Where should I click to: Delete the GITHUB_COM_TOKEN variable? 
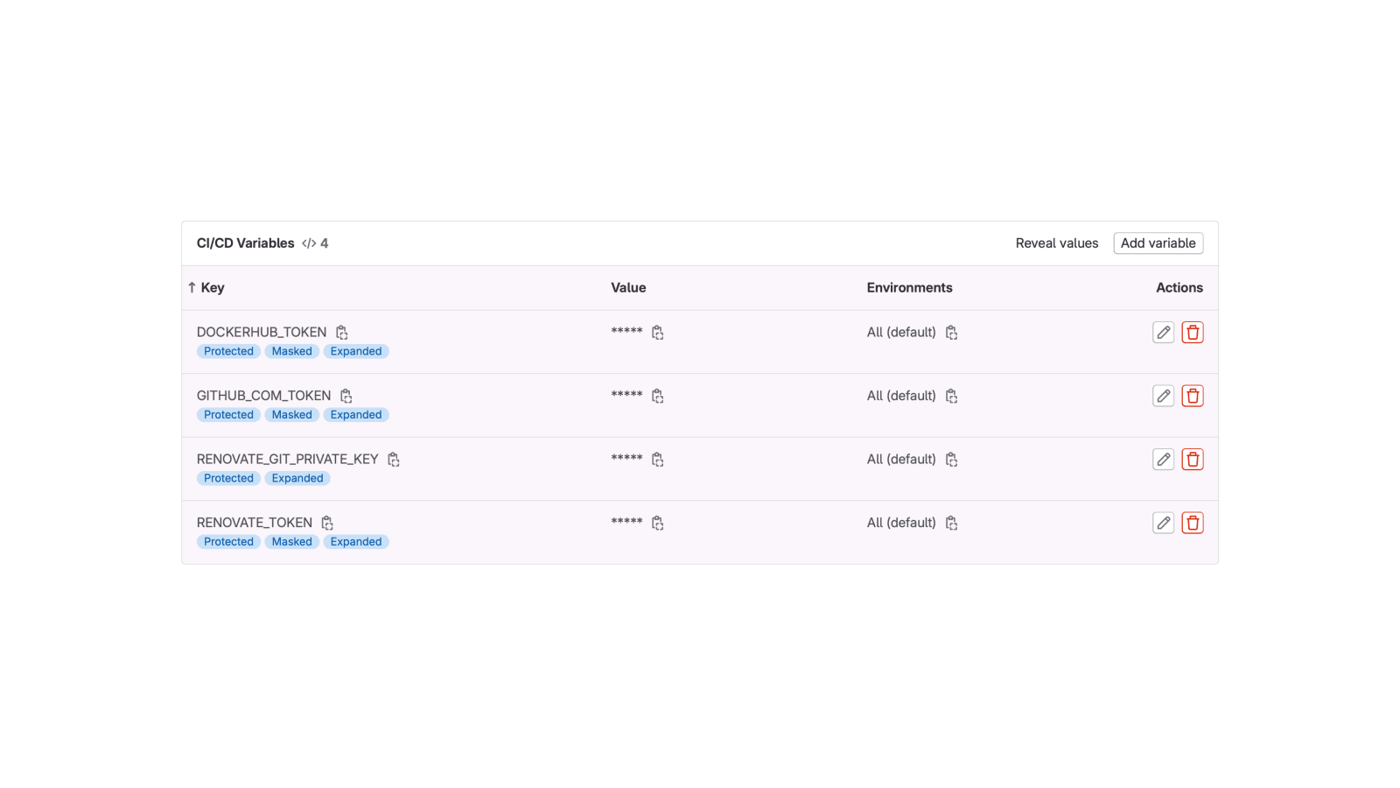(1193, 396)
